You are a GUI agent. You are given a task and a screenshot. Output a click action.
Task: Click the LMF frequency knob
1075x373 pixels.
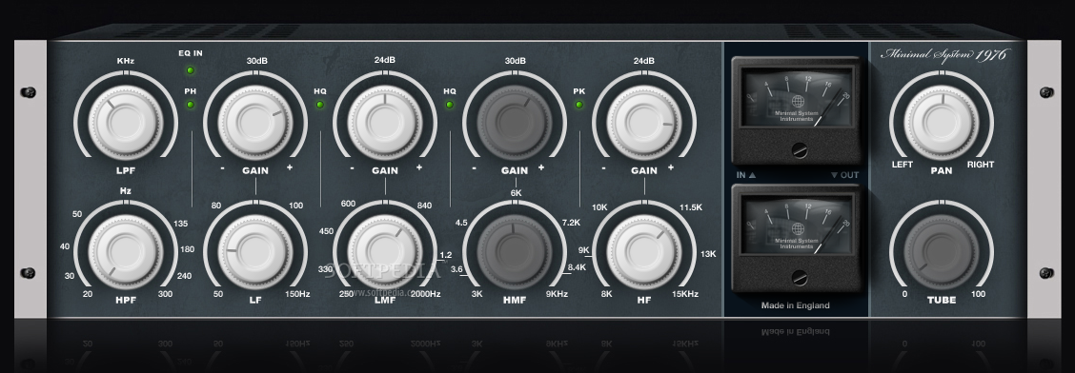click(x=385, y=252)
